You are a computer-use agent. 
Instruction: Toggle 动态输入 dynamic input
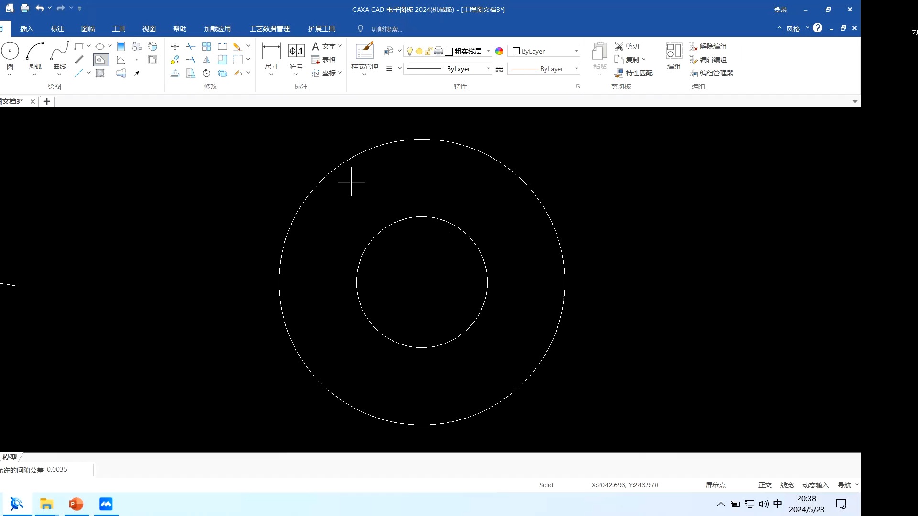[816, 485]
